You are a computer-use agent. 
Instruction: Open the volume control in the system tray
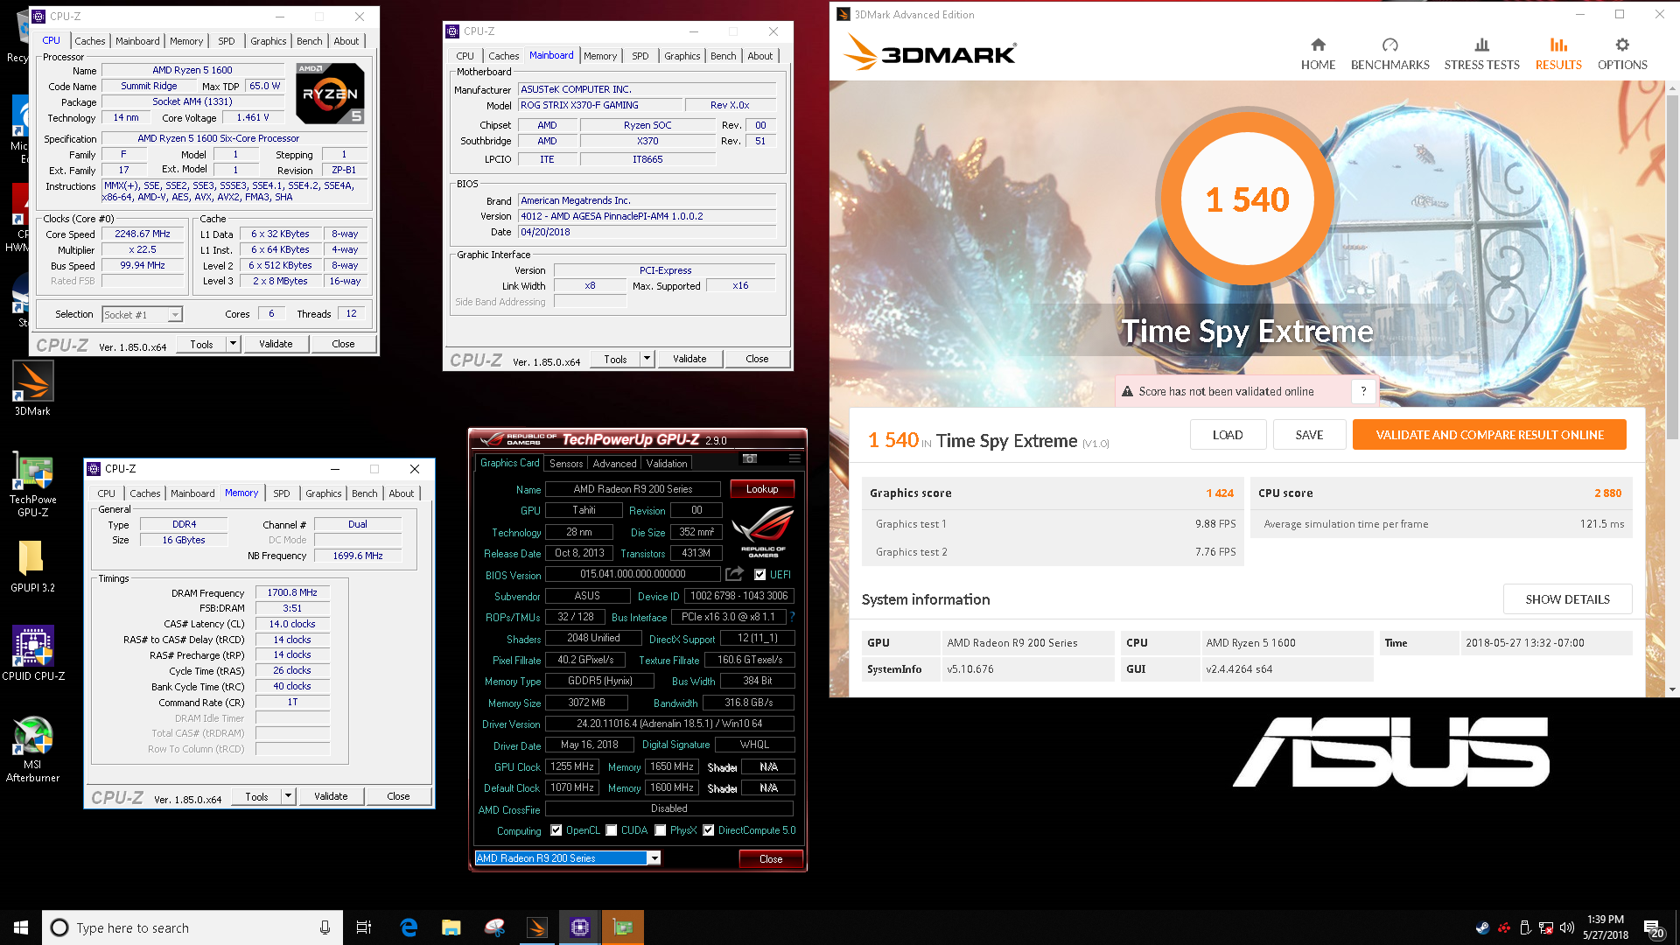click(x=1567, y=927)
